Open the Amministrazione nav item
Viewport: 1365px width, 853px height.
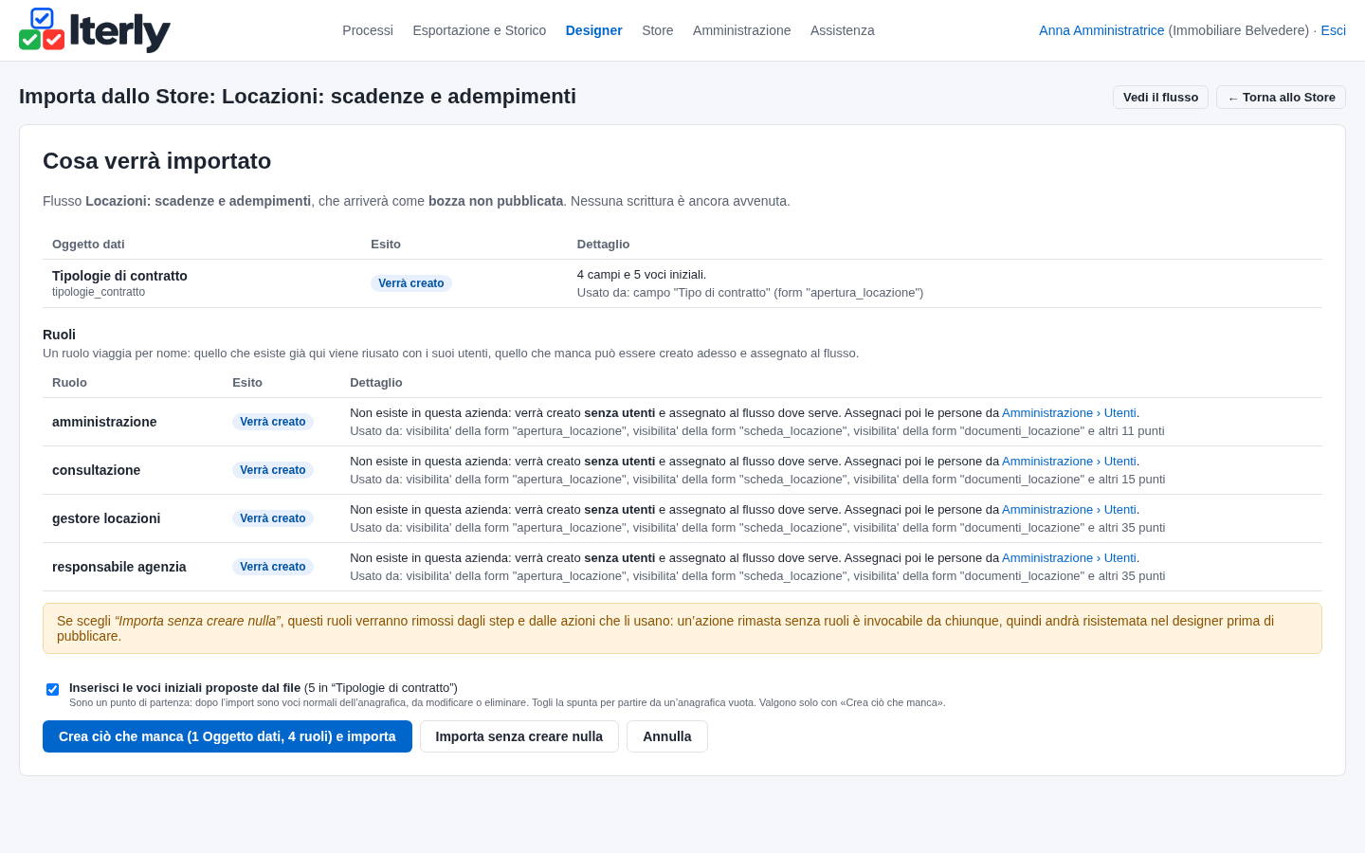(742, 30)
